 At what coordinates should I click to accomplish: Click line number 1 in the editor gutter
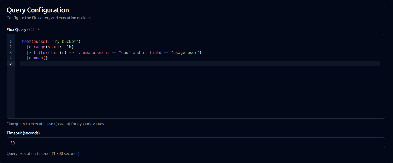(x=11, y=41)
